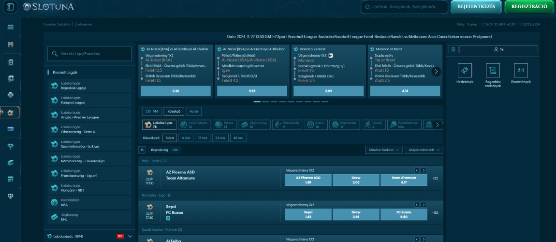Open Fogadási szabályok scroll icon
This screenshot has height=242, width=556.
click(x=493, y=70)
